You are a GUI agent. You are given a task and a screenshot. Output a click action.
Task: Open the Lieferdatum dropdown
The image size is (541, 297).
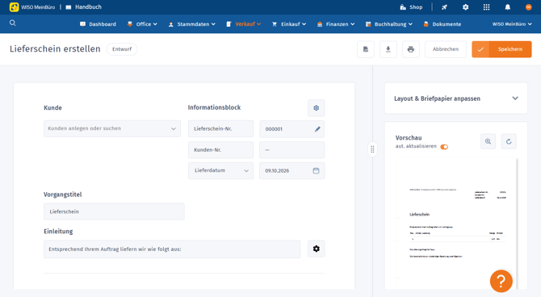[x=220, y=171]
